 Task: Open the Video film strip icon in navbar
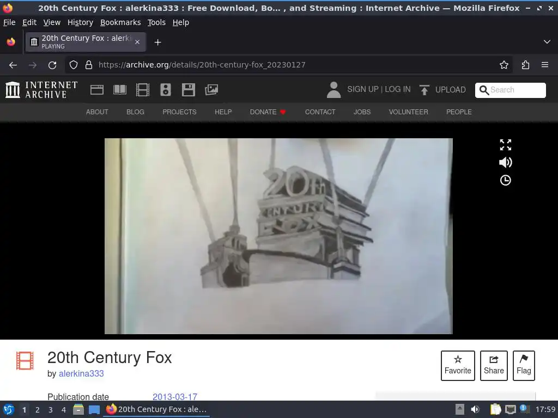click(x=143, y=90)
